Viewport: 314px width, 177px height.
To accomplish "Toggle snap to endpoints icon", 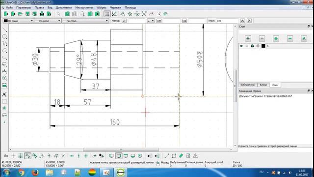I will click(x=27, y=156).
